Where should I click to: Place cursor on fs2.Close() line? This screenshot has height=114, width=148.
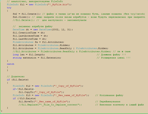pyautogui.click(x=79, y=17)
